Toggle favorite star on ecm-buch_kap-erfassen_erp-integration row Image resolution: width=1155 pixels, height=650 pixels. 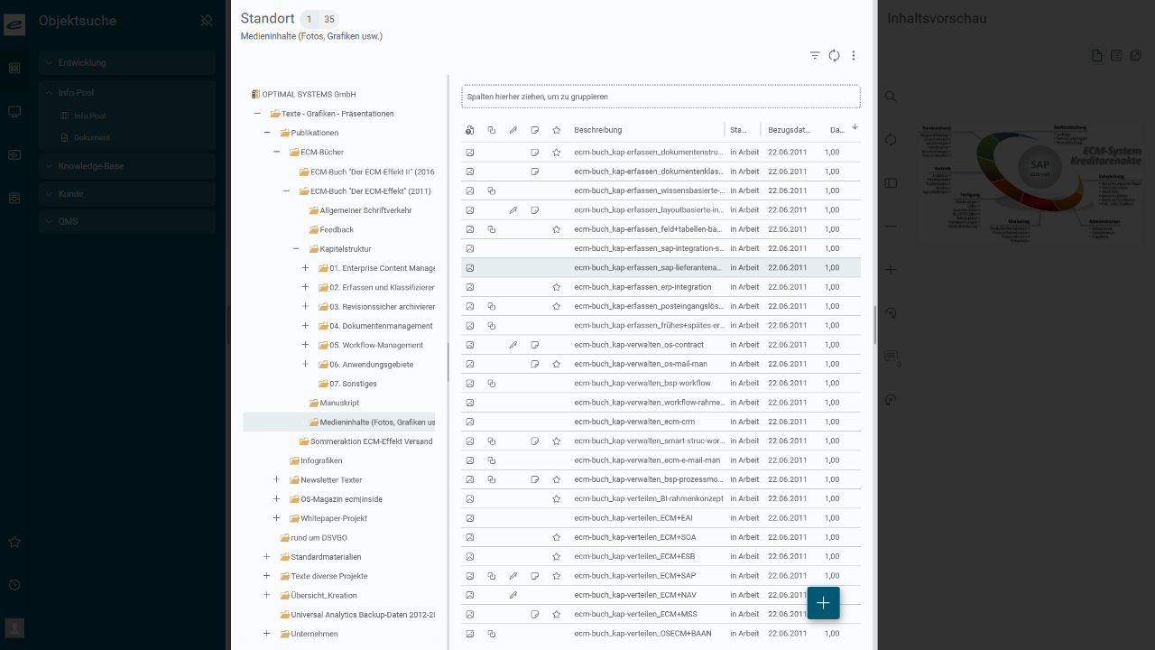pyautogui.click(x=557, y=287)
